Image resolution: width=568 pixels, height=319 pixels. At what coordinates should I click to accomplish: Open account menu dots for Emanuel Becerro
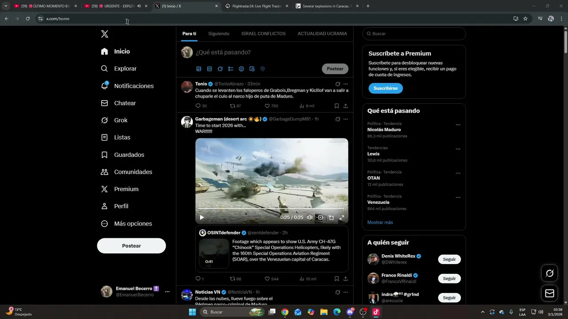tap(167, 292)
